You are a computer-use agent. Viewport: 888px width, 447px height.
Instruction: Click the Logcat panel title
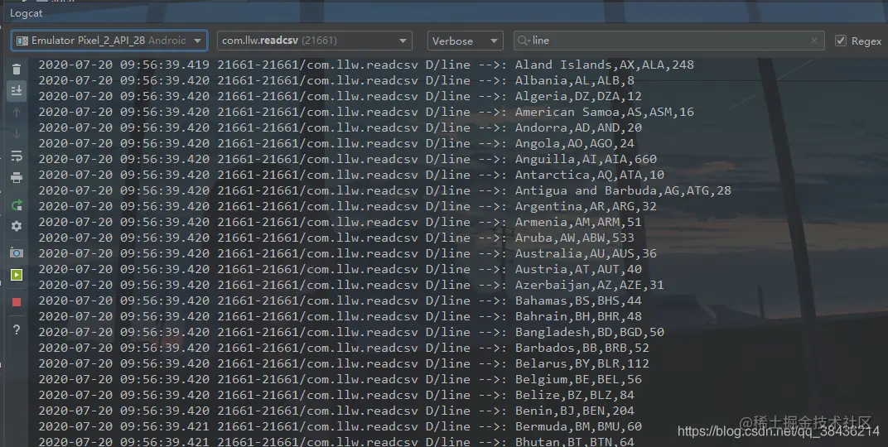tap(26, 13)
